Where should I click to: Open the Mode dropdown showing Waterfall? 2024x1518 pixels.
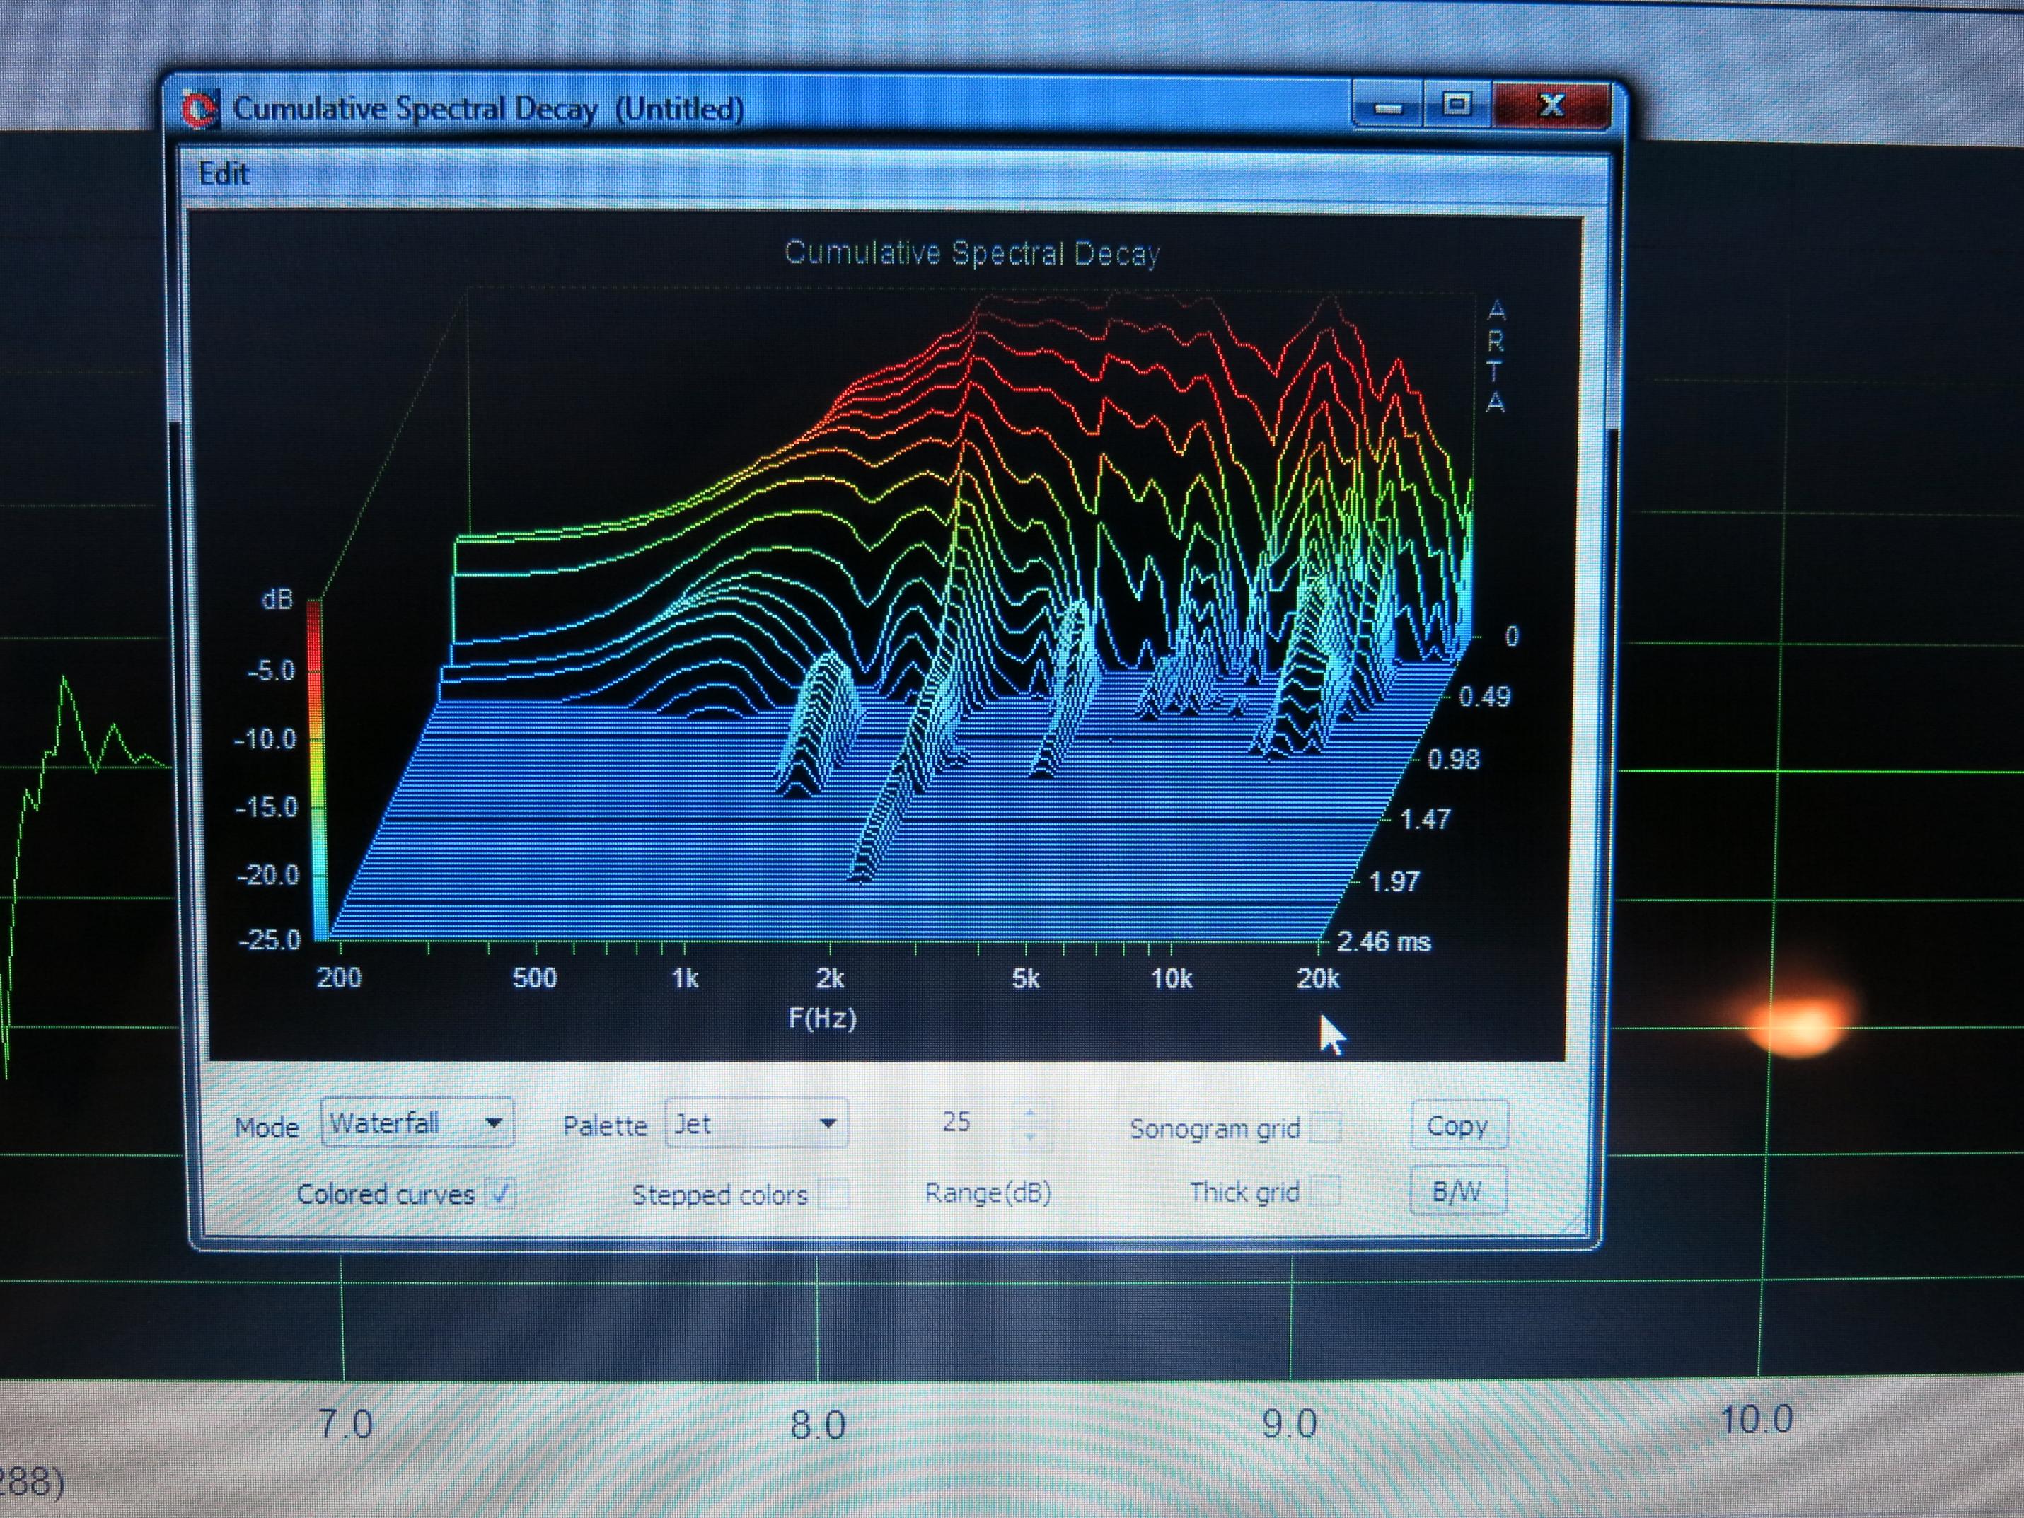(x=417, y=1123)
